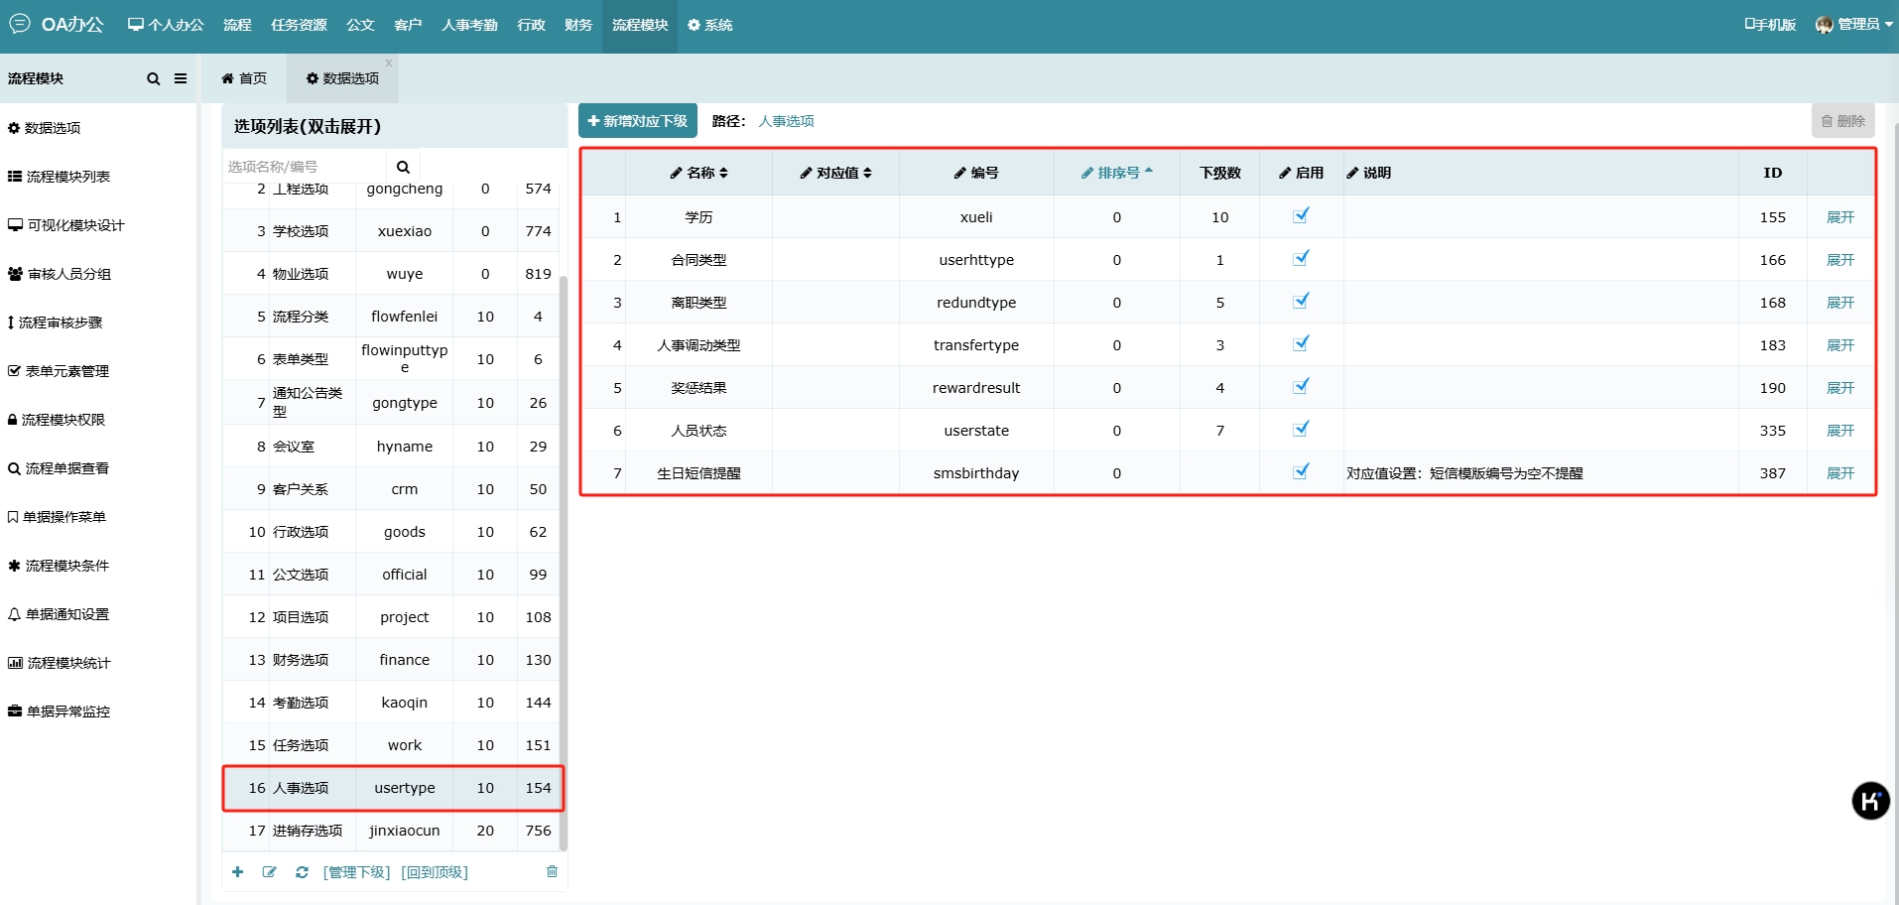Open 流程模块权限 in sidebar
Image resolution: width=1899 pixels, height=905 pixels.
(x=57, y=420)
